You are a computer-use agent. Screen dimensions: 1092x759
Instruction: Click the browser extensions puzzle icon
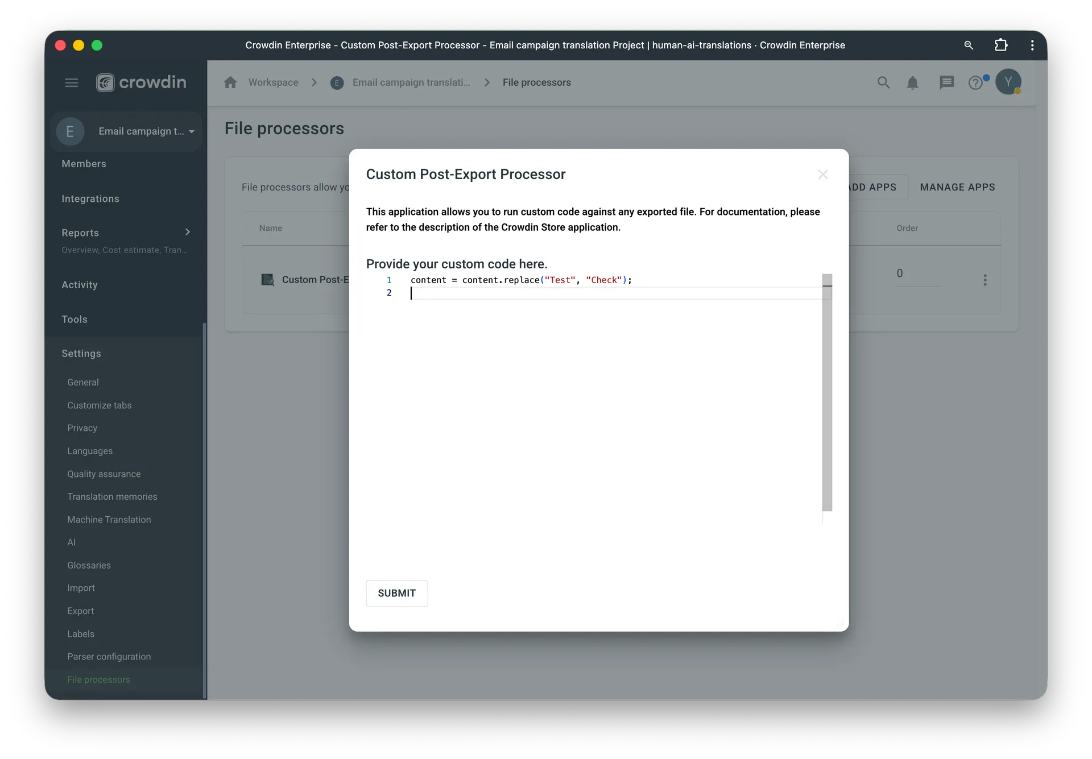pyautogui.click(x=1001, y=45)
